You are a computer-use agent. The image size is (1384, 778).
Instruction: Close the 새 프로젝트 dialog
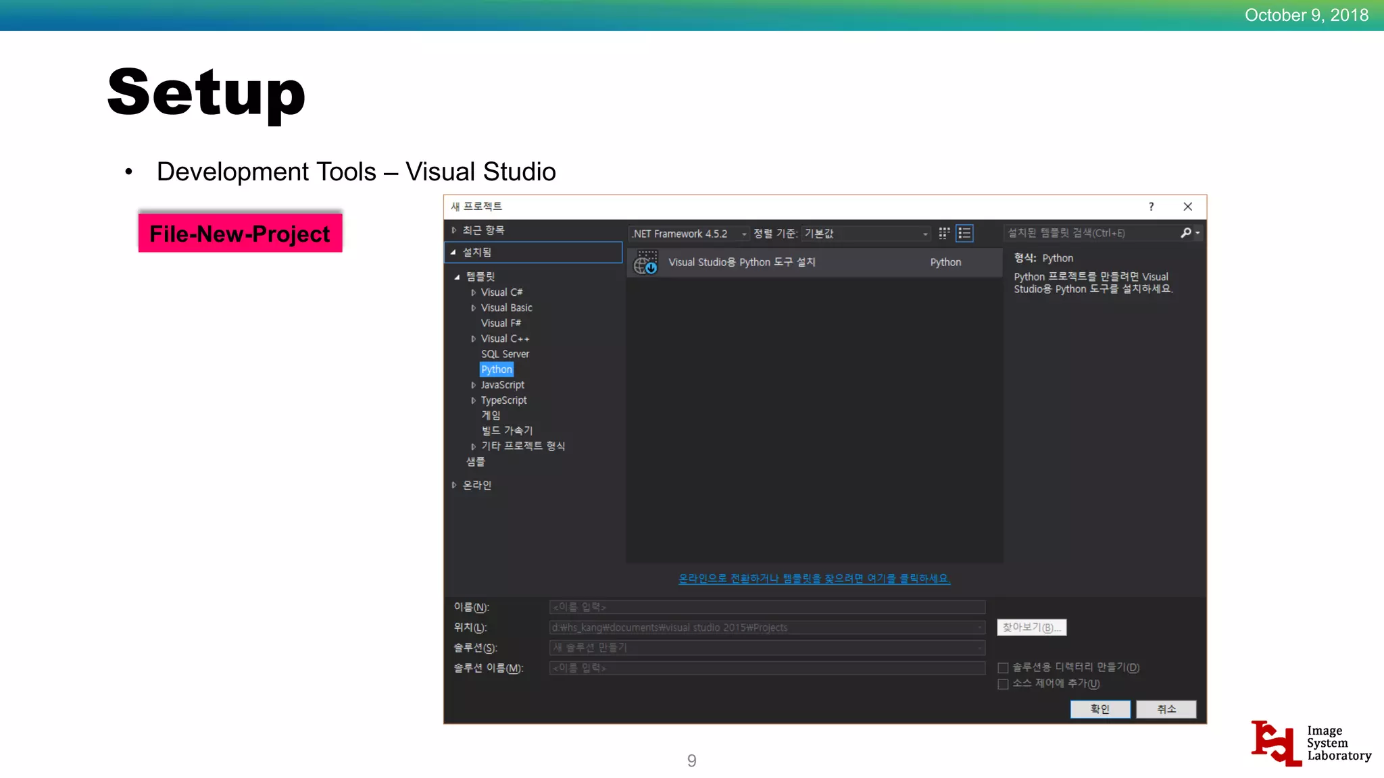(1187, 207)
